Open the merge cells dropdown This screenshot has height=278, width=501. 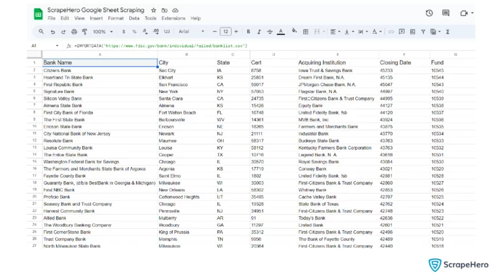pos(319,32)
